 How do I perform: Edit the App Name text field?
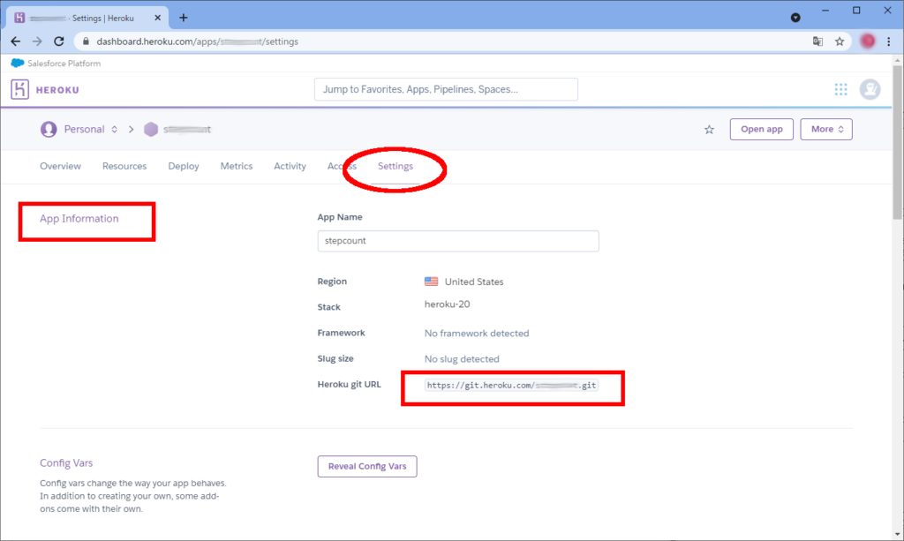[457, 241]
